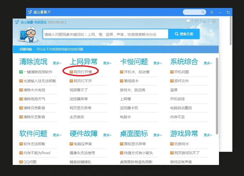Expand 更多 next to 卡慢问题

158,63
